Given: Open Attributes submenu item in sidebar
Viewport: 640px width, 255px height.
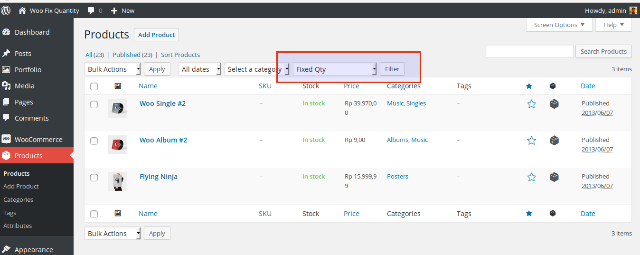Looking at the screenshot, I should 18,226.
